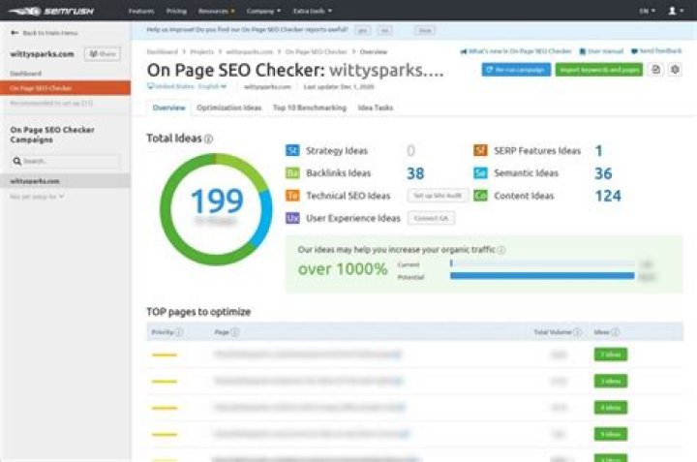Click the Content Ideas count 124
The width and height of the screenshot is (697, 462).
point(608,196)
